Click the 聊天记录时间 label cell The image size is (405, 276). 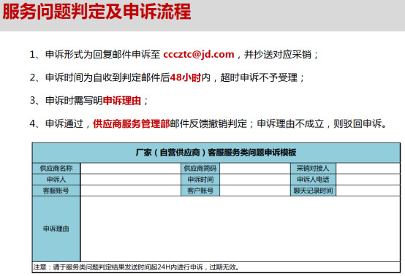pos(313,191)
